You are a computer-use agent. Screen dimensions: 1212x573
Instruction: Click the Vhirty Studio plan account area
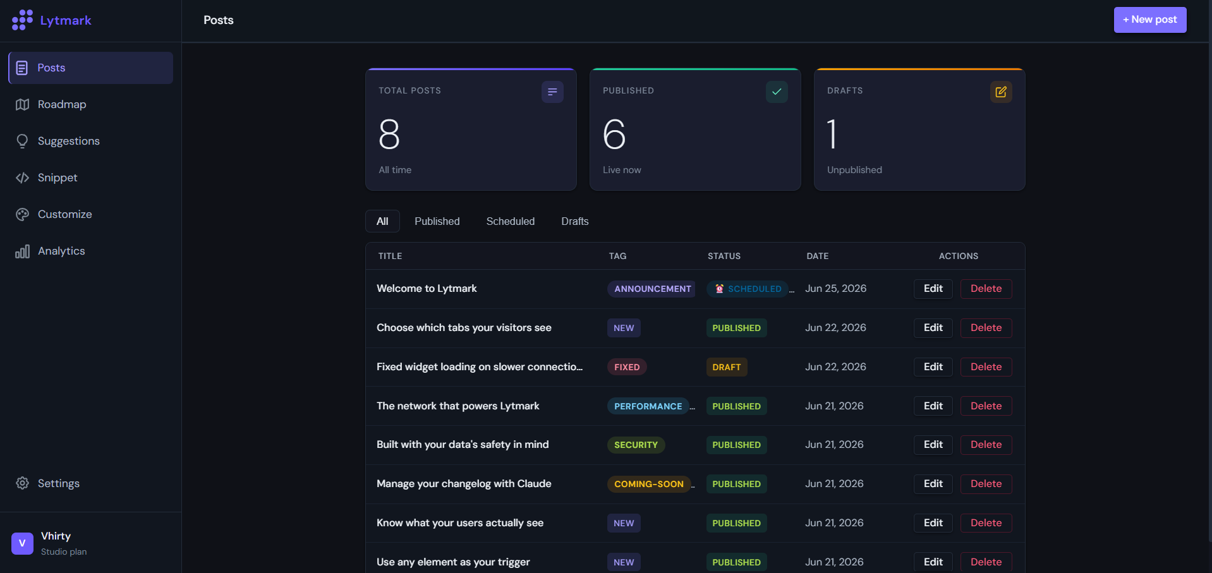click(90, 543)
